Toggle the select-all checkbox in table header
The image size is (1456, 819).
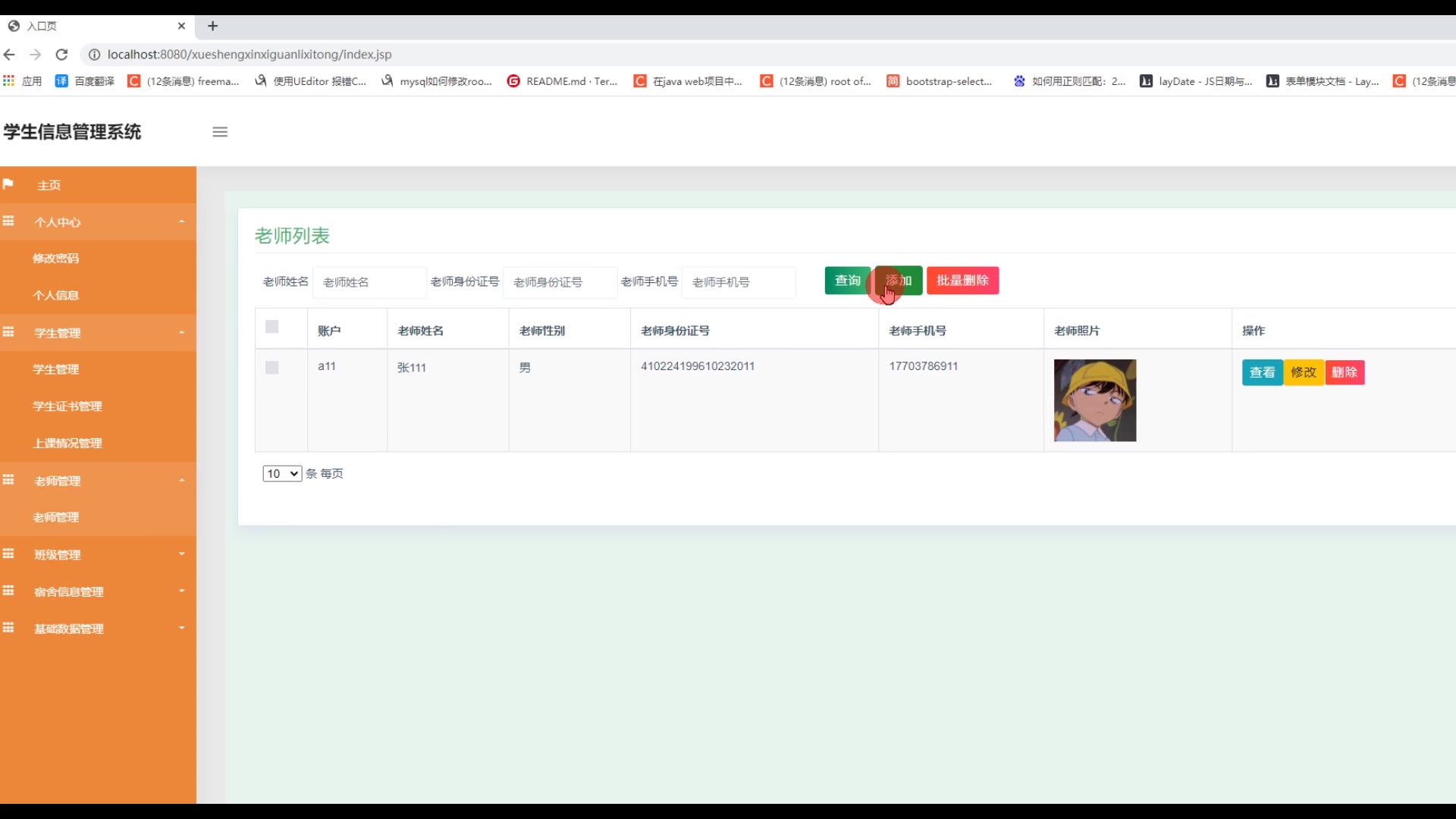coord(271,327)
